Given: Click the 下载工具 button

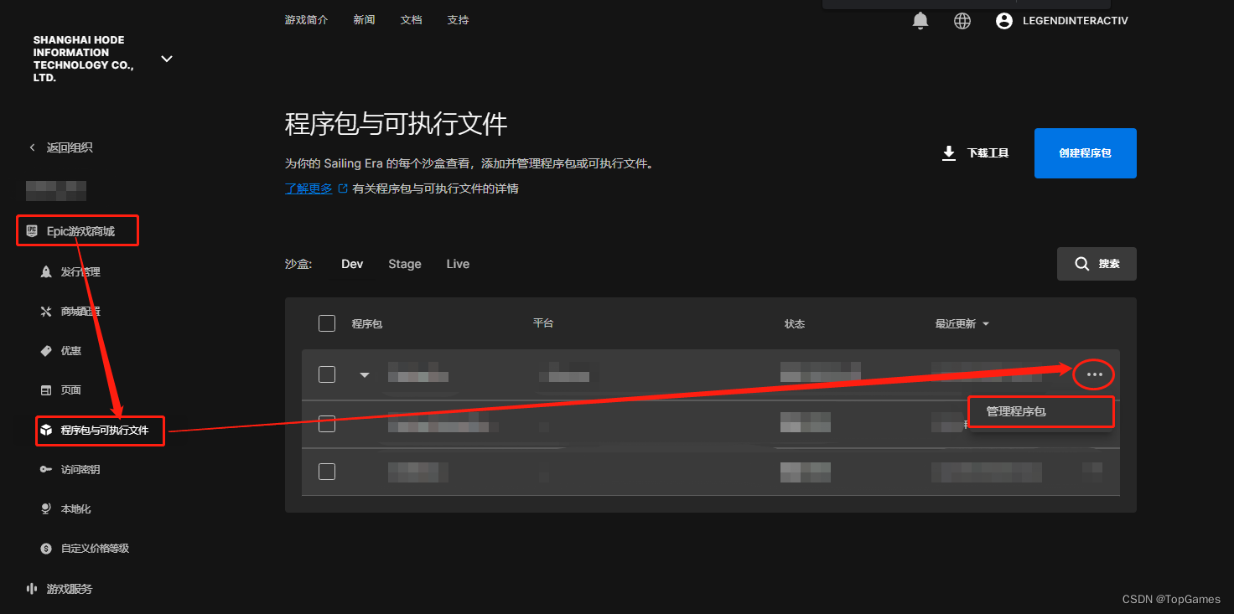Looking at the screenshot, I should 975,153.
